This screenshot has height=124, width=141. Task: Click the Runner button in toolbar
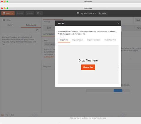point(30,13)
